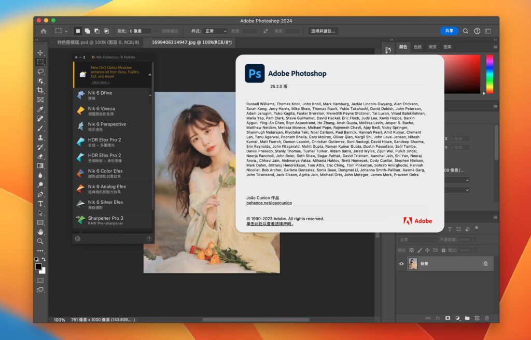Select the History Brush tool

pos(40,147)
